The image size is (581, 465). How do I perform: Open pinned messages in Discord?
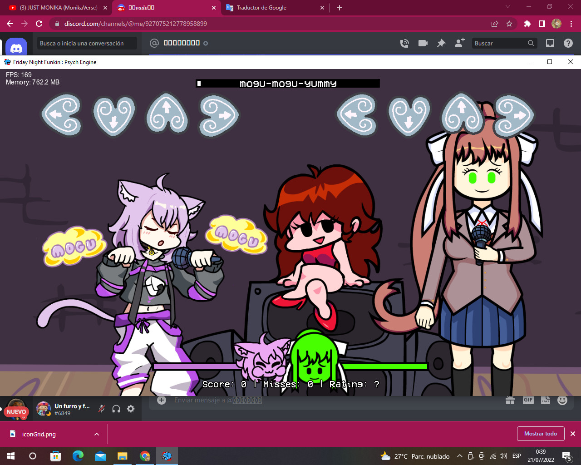pyautogui.click(x=441, y=43)
